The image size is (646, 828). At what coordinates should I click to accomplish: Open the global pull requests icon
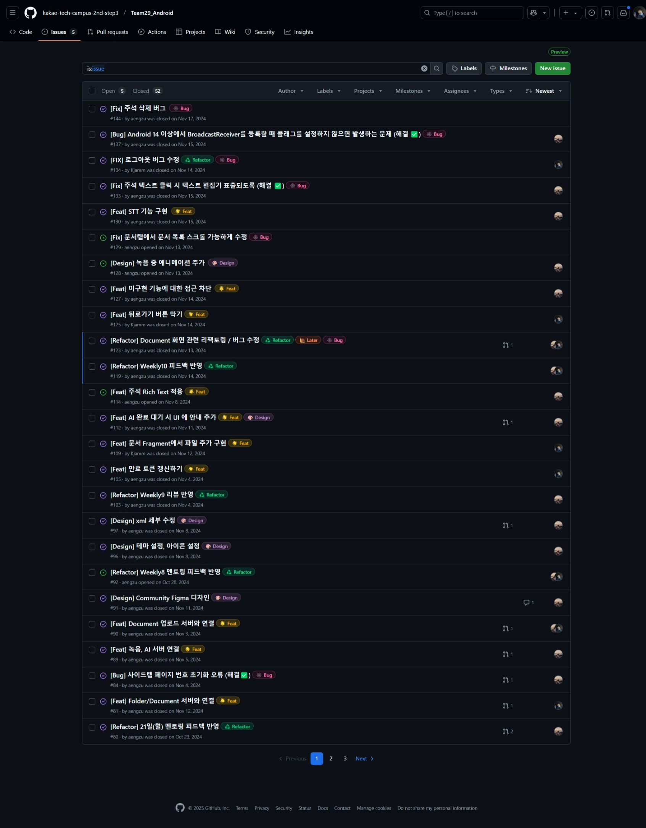click(607, 13)
